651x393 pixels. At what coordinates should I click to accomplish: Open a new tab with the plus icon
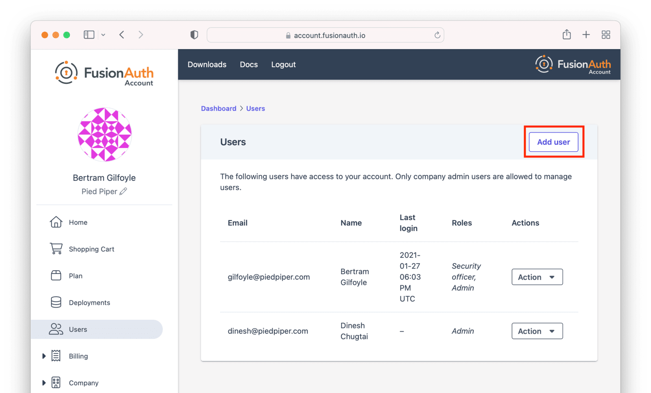(x=586, y=35)
